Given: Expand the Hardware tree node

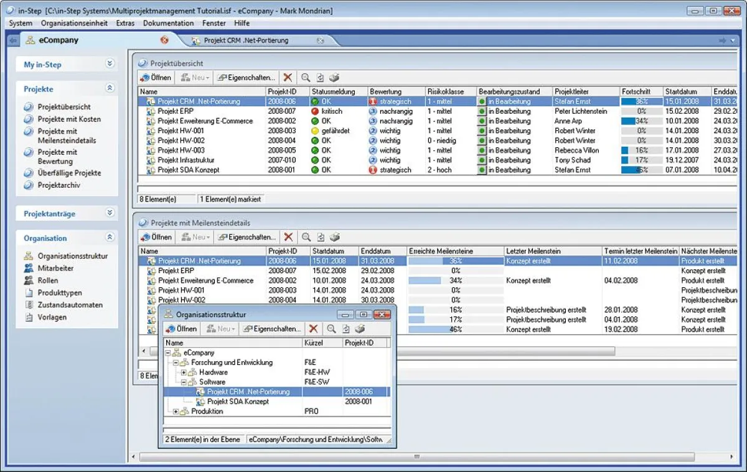Looking at the screenshot, I should point(184,373).
